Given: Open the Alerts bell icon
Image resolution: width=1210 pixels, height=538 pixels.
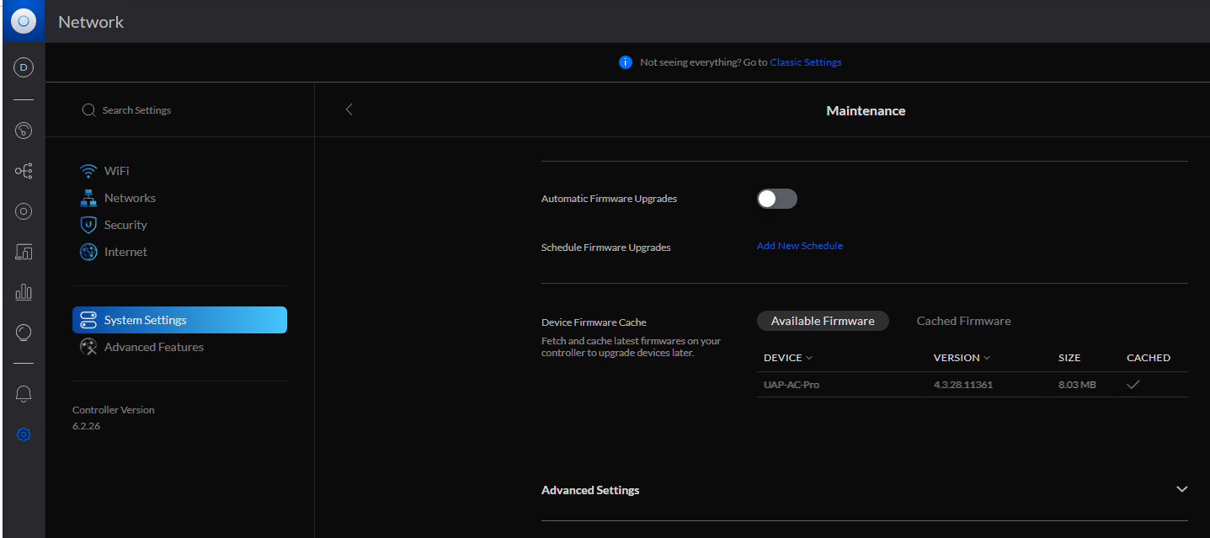Looking at the screenshot, I should pos(24,394).
